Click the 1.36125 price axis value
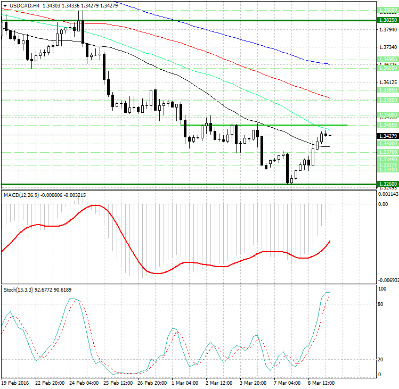This screenshot has height=389, width=399. (388, 82)
